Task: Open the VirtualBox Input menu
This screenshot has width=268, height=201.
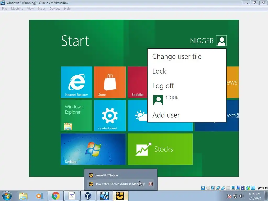Action: [x=41, y=9]
